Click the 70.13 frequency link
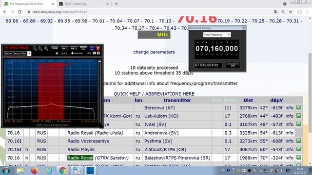Image resolution: width=312 pixels, height=175 pixels. (165, 21)
